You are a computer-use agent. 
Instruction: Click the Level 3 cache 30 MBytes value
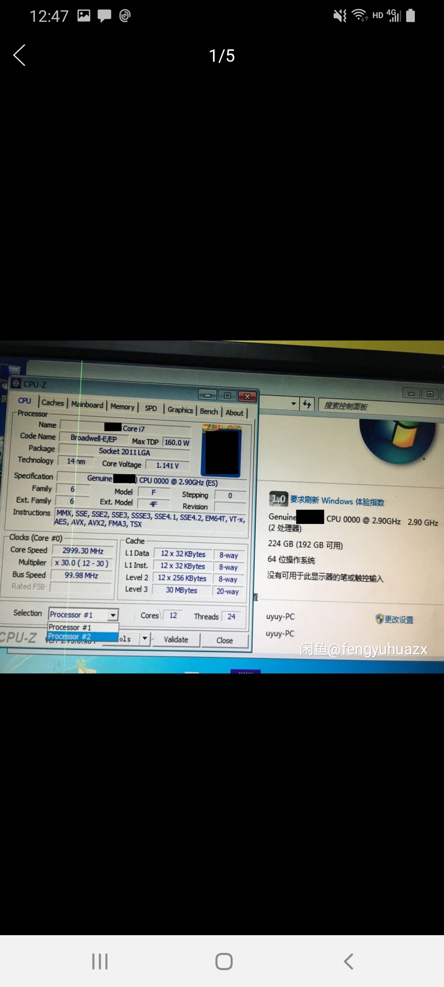[x=181, y=590]
